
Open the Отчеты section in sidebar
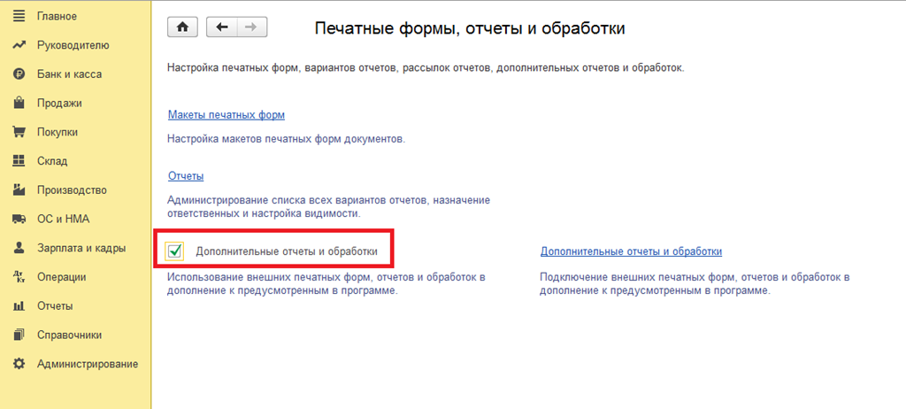tap(55, 306)
